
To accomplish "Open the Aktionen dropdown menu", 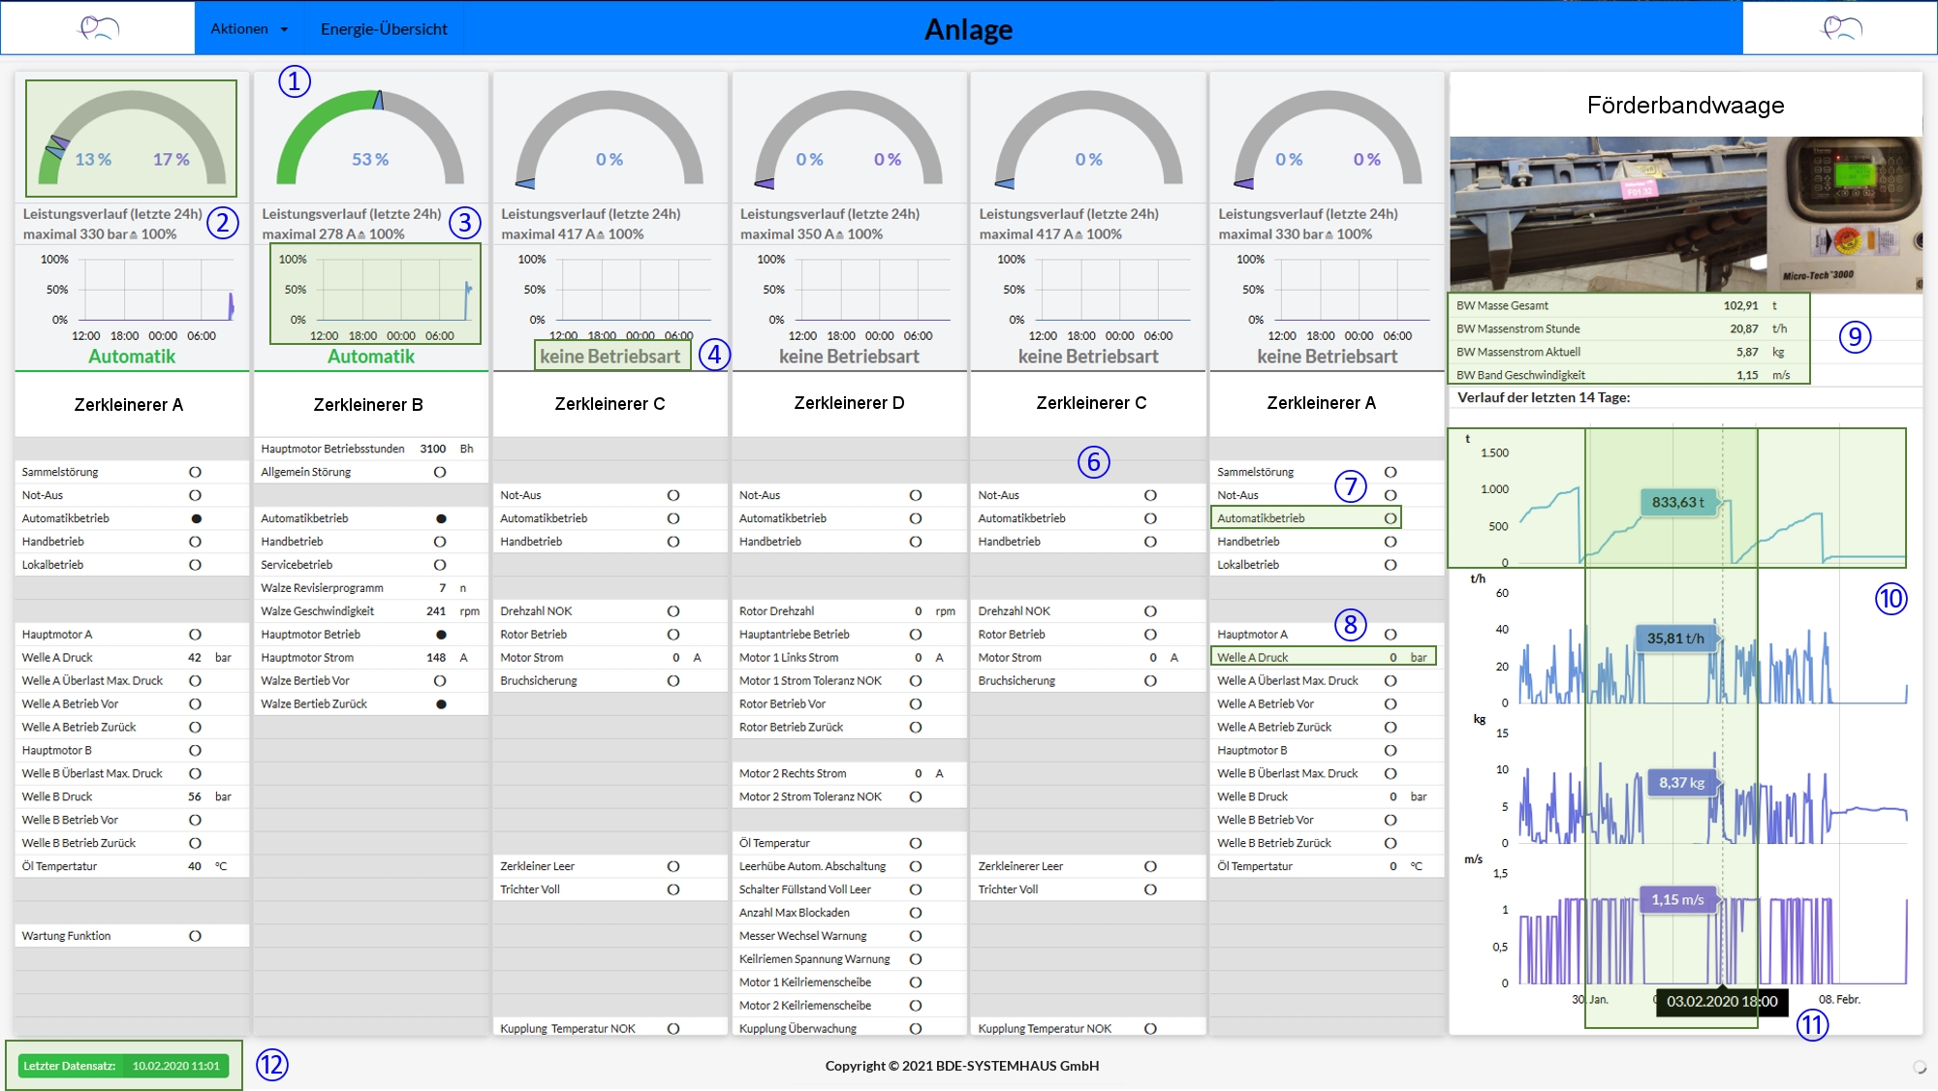I will (x=239, y=29).
